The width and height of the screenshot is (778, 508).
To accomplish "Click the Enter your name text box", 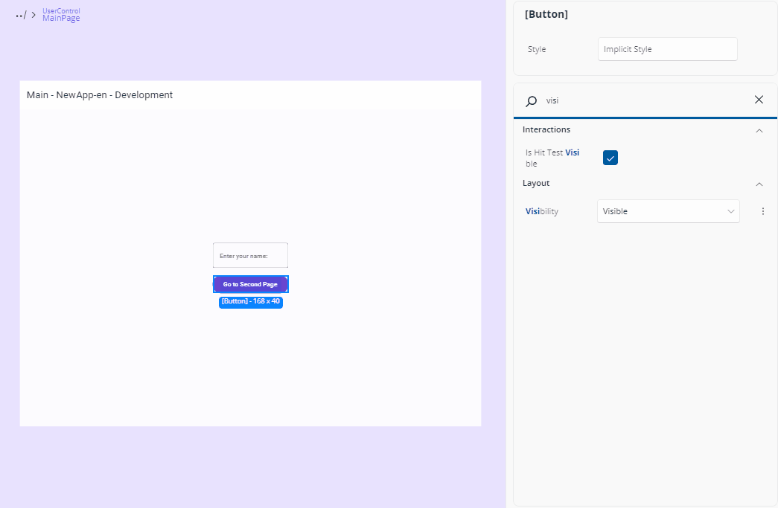I will pyautogui.click(x=250, y=255).
